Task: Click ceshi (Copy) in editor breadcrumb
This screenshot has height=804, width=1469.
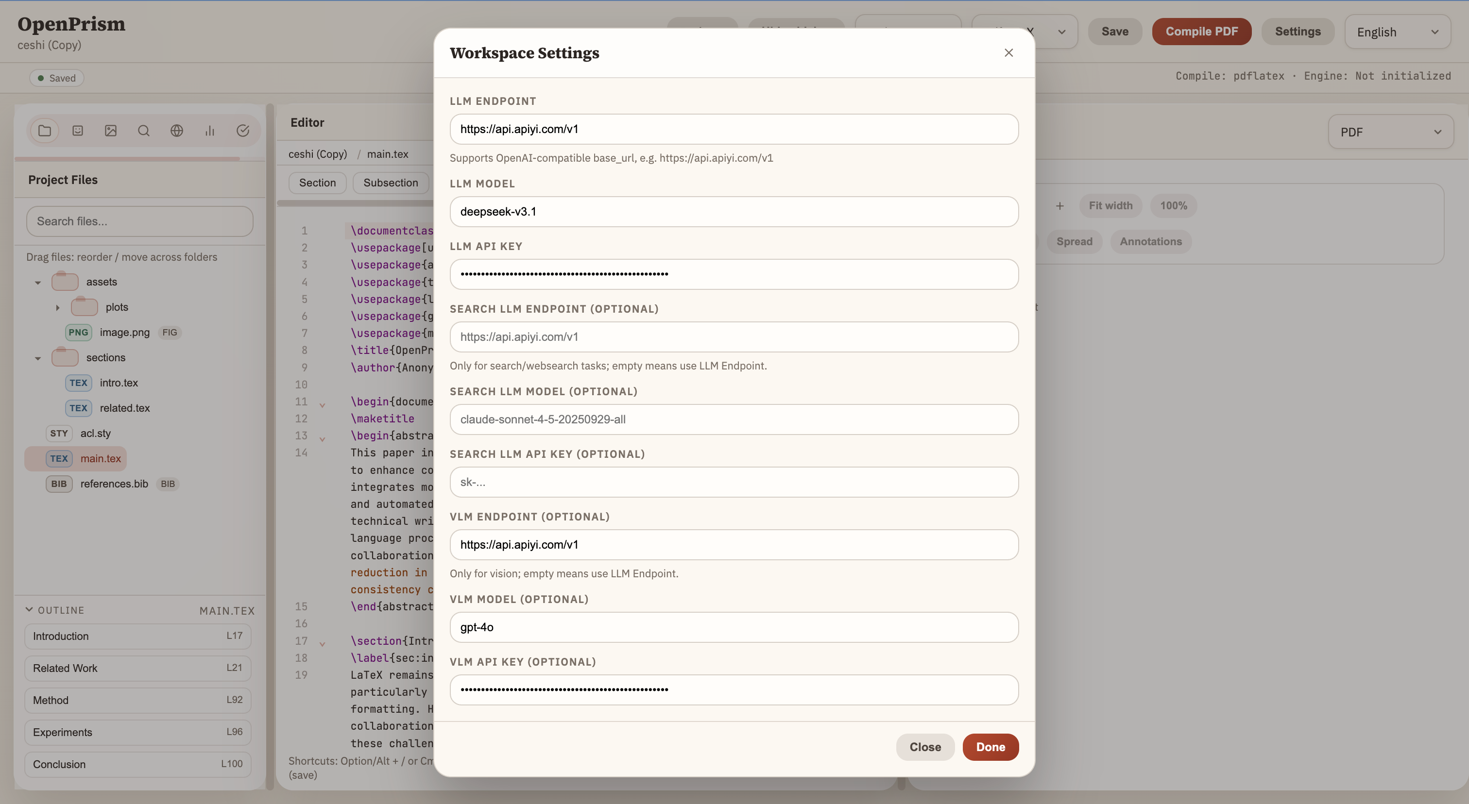Action: [x=318, y=154]
